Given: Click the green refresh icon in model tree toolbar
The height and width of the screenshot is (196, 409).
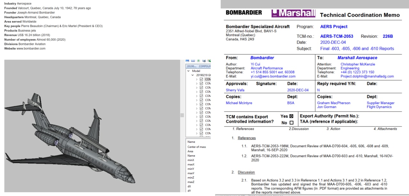Looking at the screenshot, I should (x=198, y=61).
